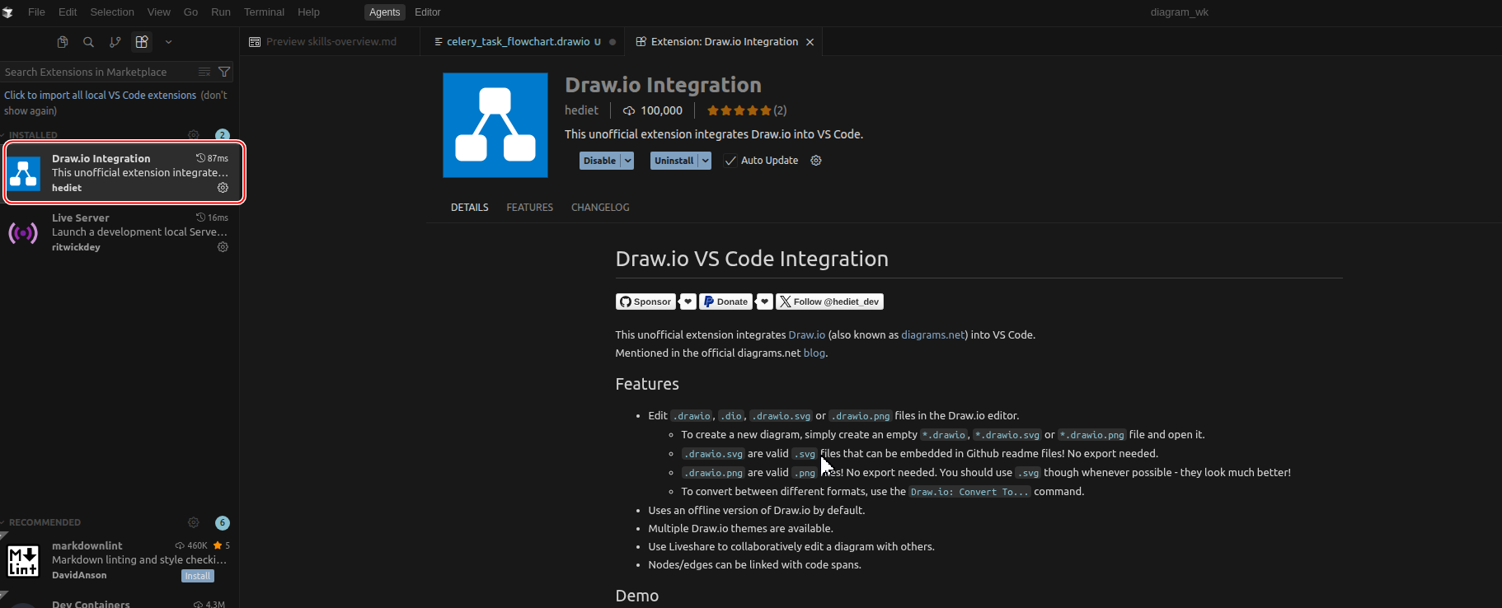1502x608 pixels.
Task: Open the Edit menu
Action: point(68,12)
